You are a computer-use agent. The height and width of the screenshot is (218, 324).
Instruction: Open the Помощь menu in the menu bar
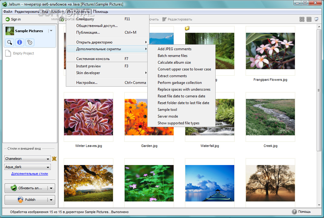(x=100, y=12)
